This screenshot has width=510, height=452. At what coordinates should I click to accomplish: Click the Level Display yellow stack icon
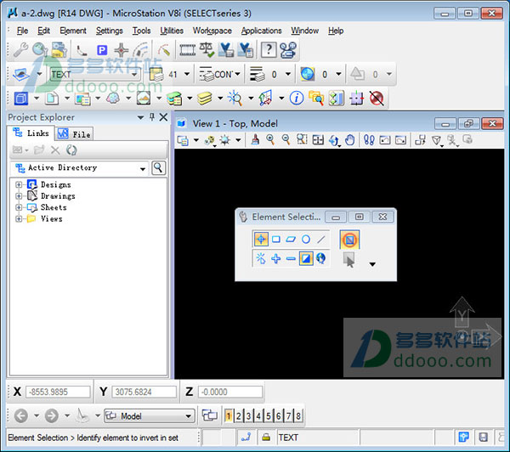click(x=205, y=99)
